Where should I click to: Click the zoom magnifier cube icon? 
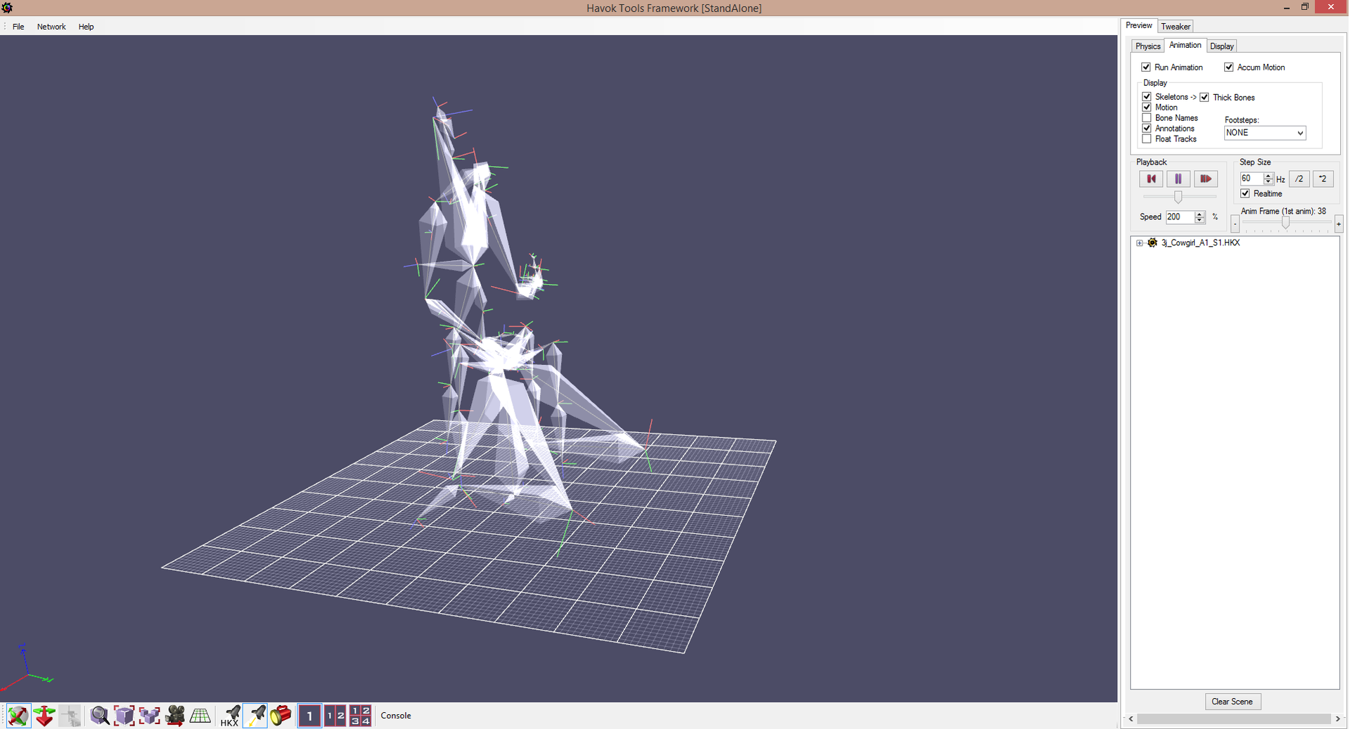click(99, 716)
